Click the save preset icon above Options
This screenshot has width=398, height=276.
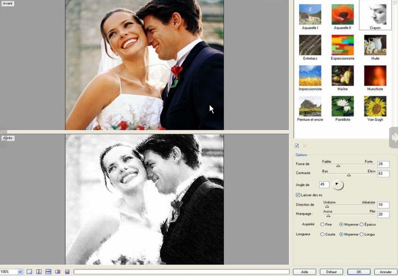[297, 146]
